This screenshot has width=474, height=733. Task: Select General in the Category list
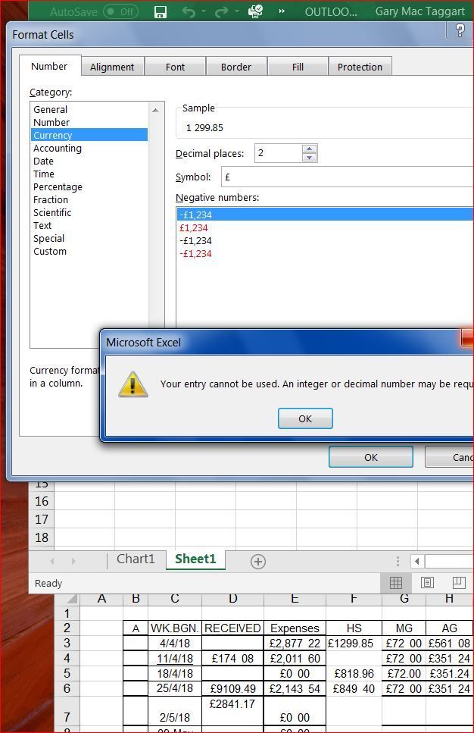coord(89,109)
